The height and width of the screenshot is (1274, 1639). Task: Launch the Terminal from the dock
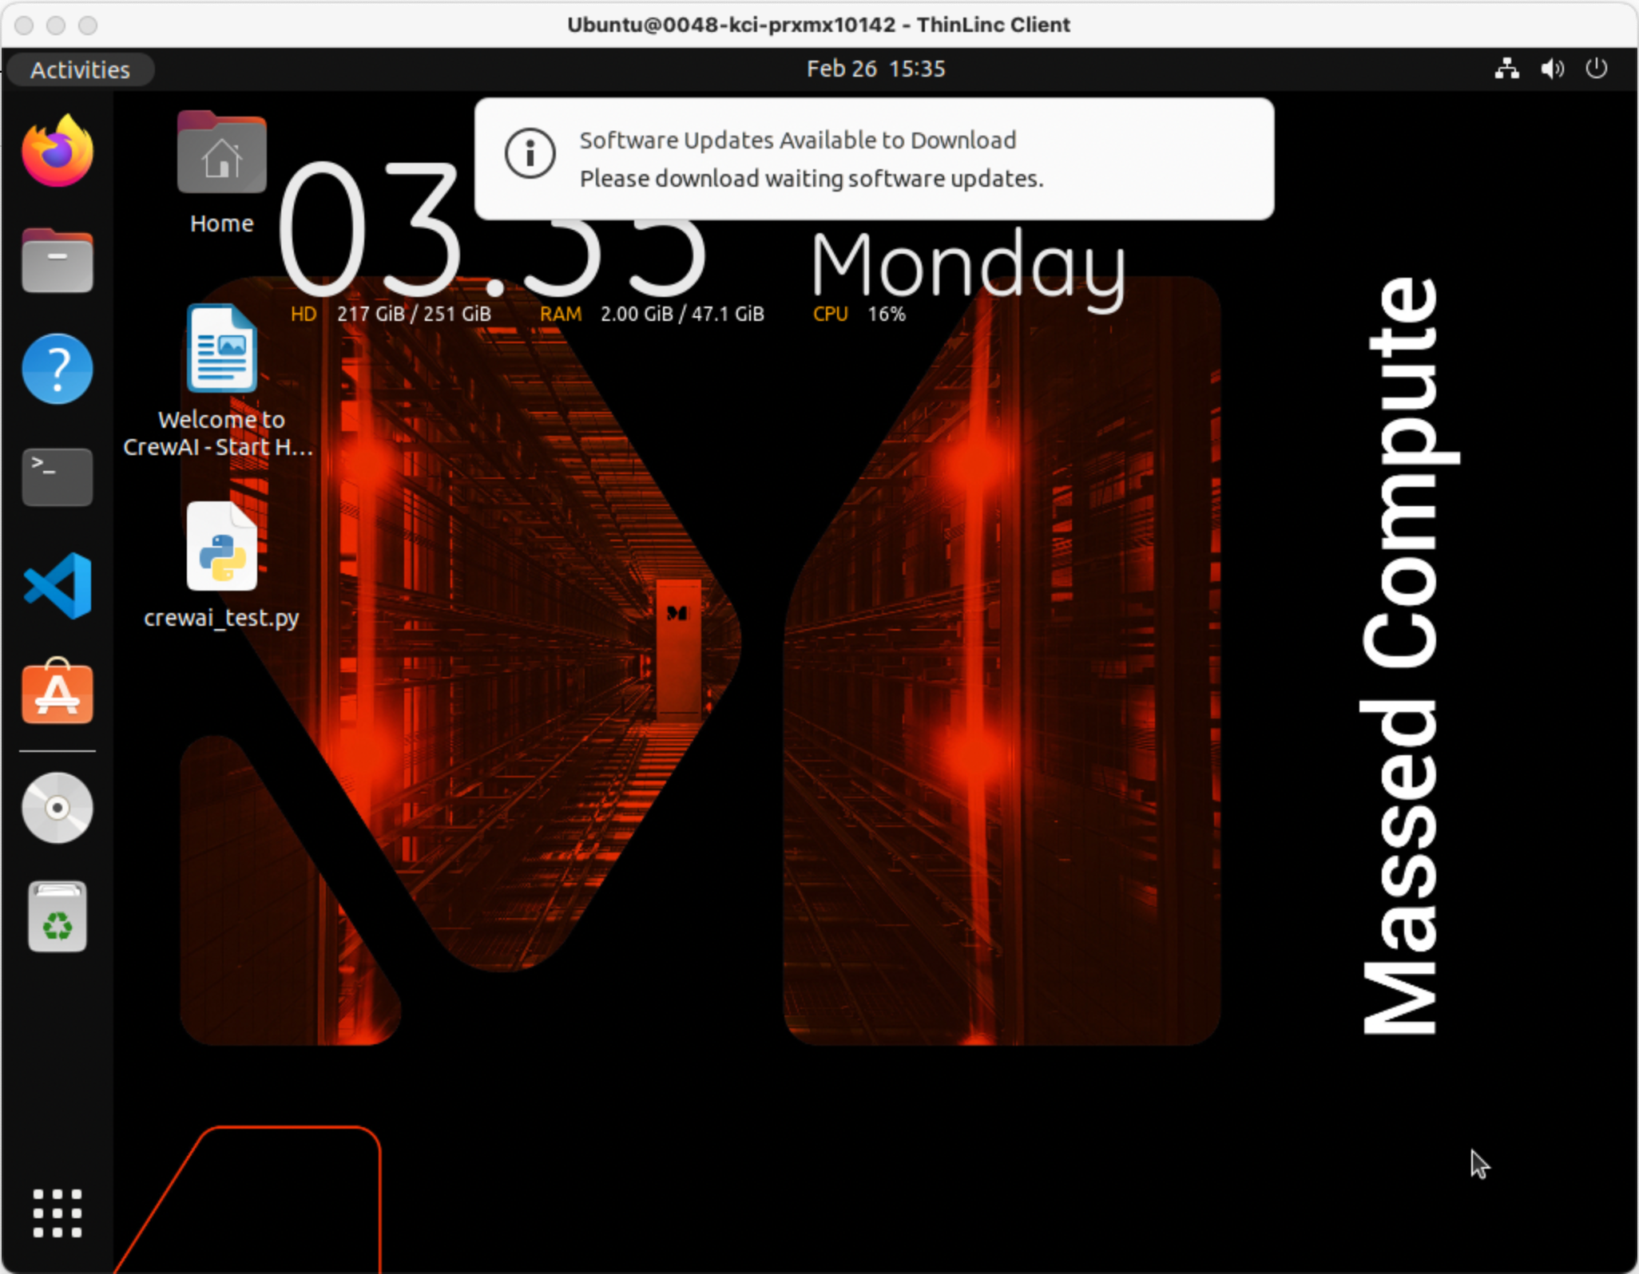58,477
